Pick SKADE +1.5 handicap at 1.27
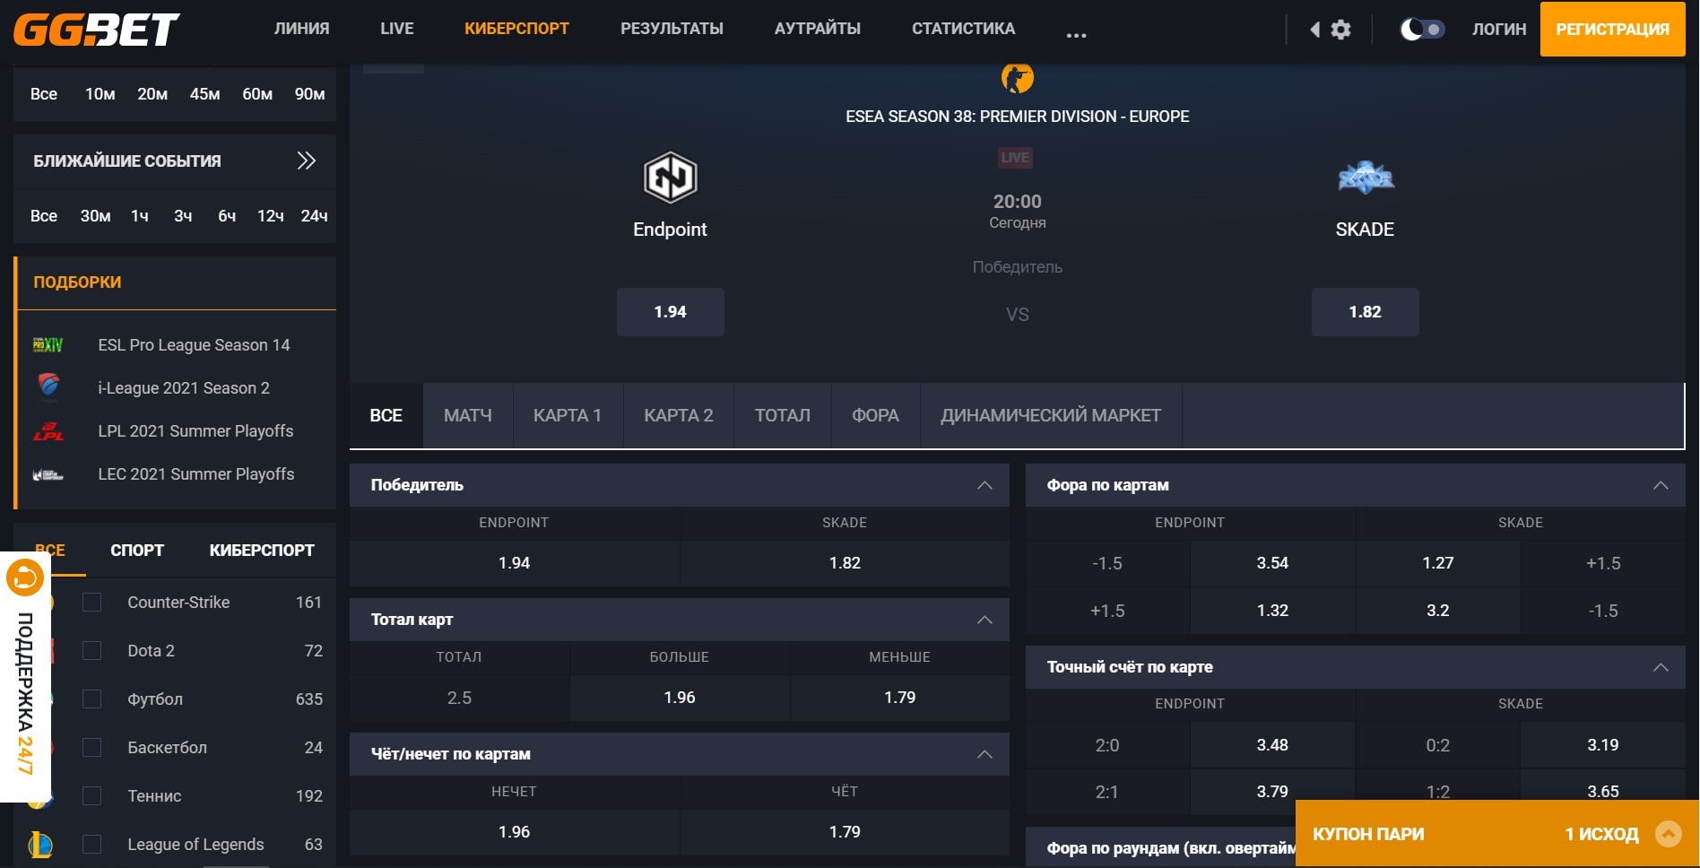The image size is (1700, 868). [1438, 563]
